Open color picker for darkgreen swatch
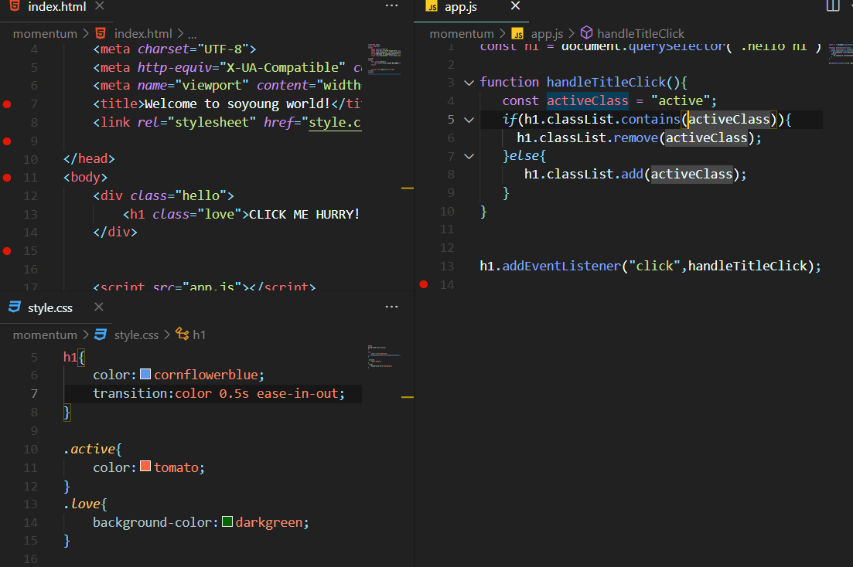Image resolution: width=853 pixels, height=567 pixels. tap(227, 522)
